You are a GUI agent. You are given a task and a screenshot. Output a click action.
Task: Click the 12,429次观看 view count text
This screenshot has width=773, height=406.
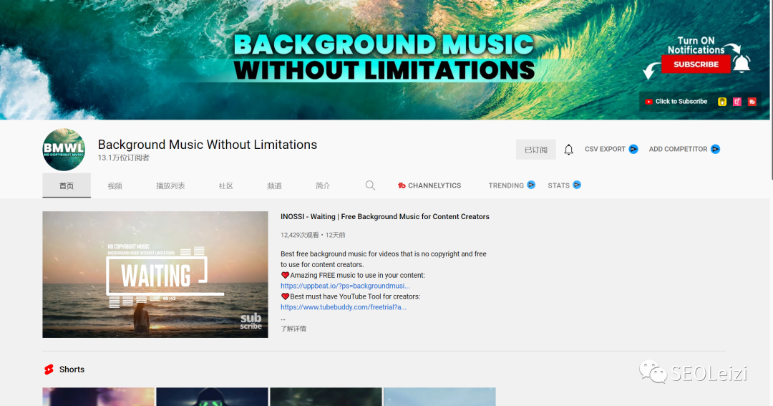pos(300,236)
